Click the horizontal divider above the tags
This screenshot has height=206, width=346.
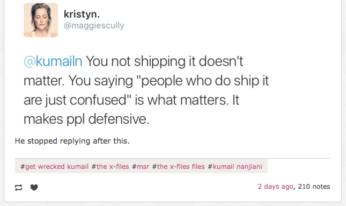click(x=173, y=159)
